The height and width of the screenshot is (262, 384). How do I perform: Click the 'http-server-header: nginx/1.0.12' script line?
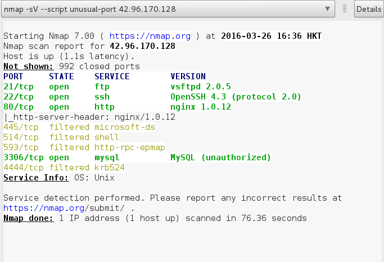[89, 117]
